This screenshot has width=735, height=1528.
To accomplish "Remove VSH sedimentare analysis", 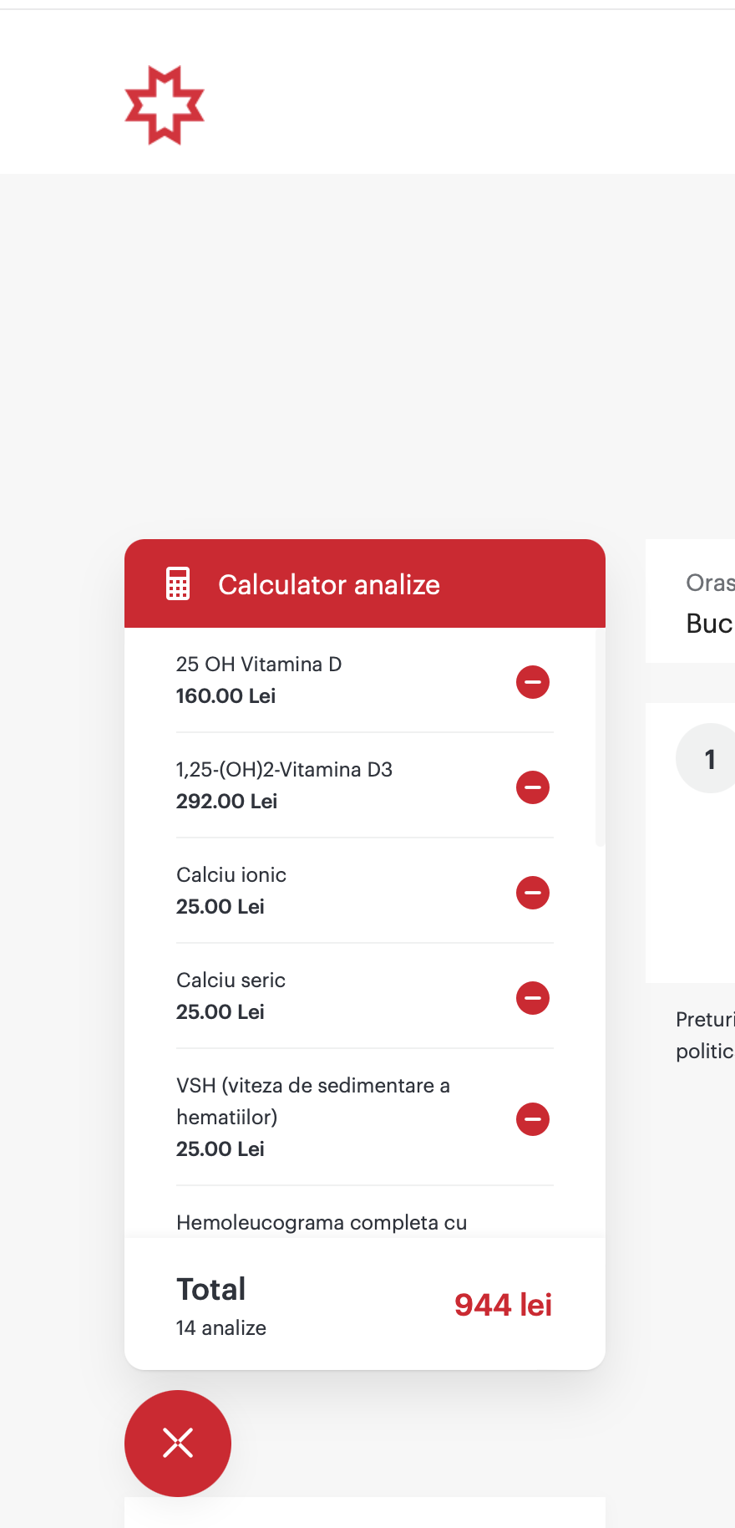I will coord(533,1119).
